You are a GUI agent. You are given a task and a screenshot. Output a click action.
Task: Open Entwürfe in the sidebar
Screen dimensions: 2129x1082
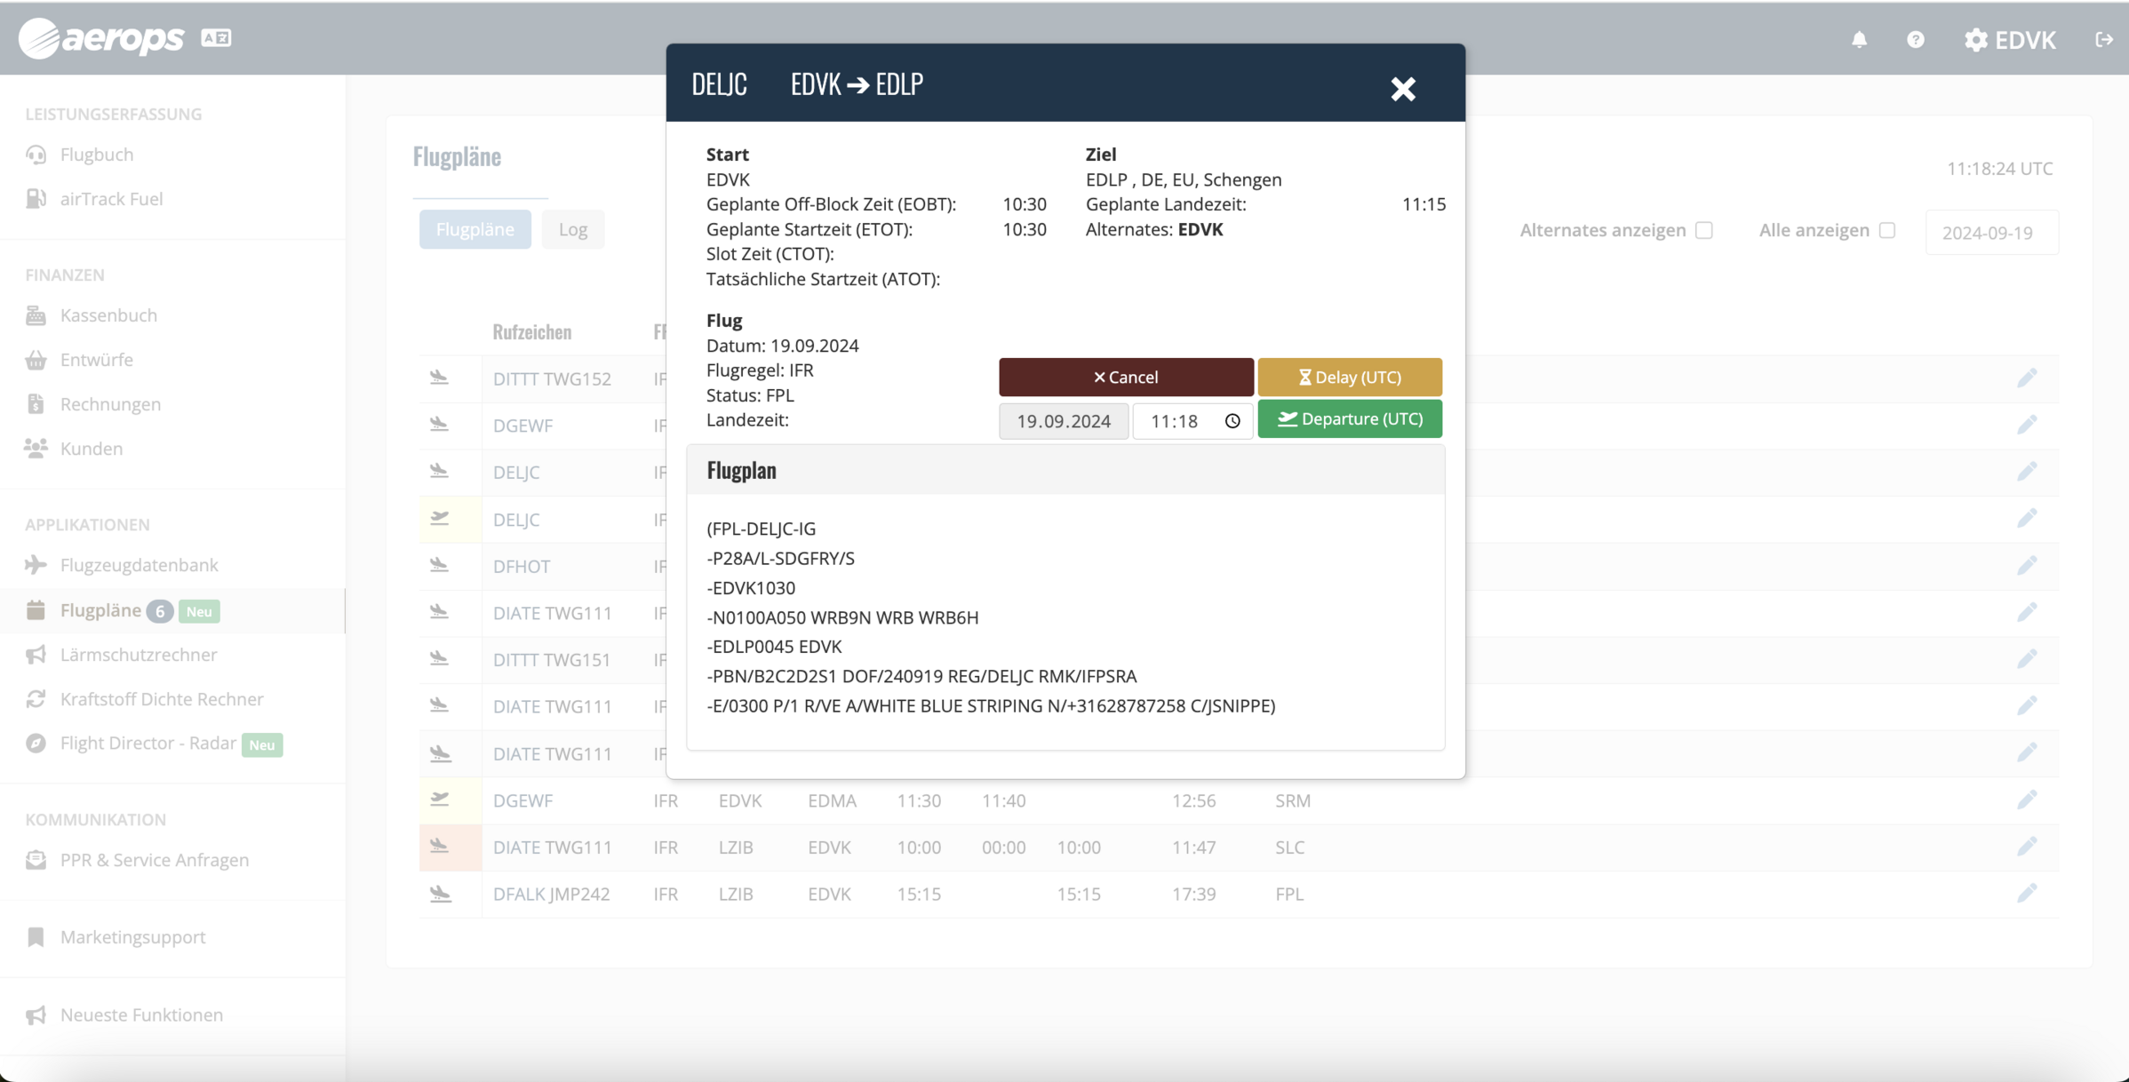[97, 360]
